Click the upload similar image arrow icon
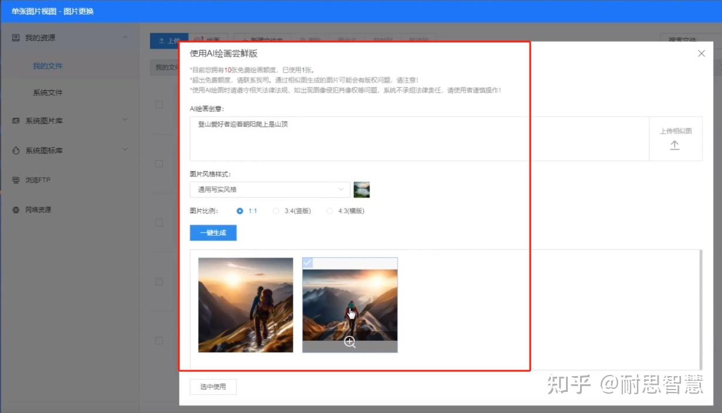This screenshot has height=413, width=722. point(674,145)
